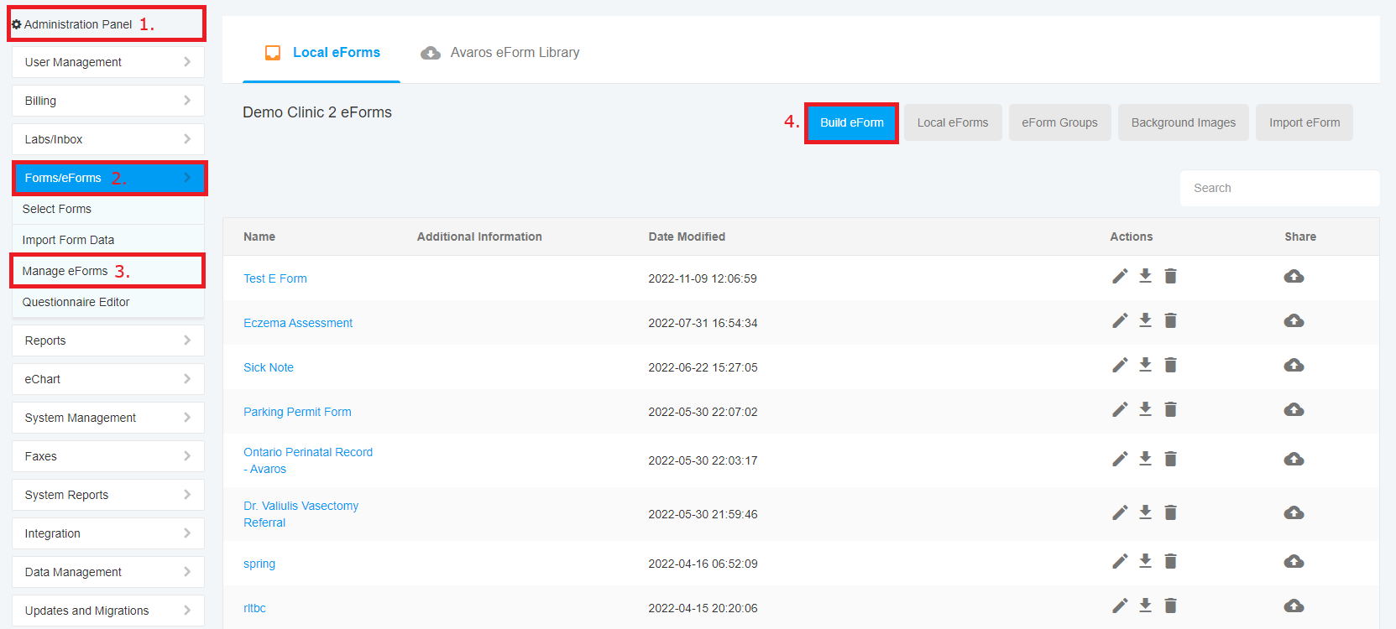Edit the Sick Note eForm
Viewport: 1396px width, 629px height.
coord(1120,366)
